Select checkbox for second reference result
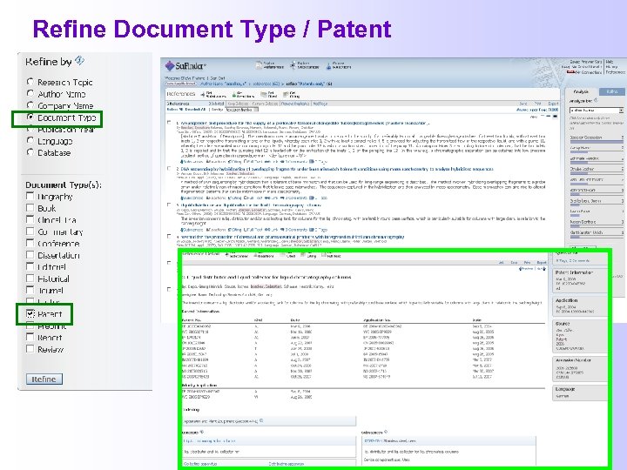The height and width of the screenshot is (470, 627). click(169, 168)
